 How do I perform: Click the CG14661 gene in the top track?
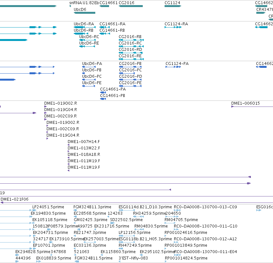104,6
